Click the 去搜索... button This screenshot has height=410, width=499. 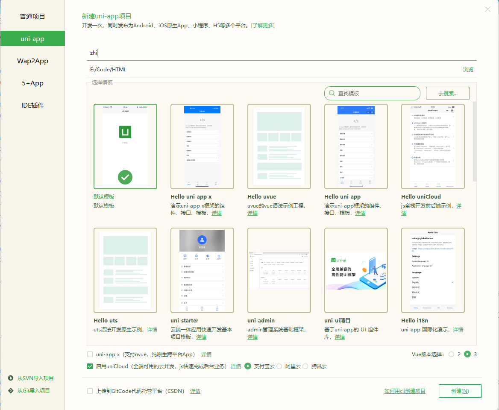[x=448, y=93]
